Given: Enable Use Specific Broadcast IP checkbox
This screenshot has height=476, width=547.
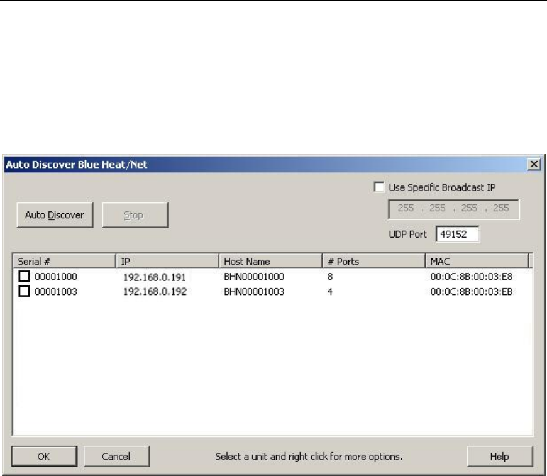Looking at the screenshot, I should (x=379, y=187).
